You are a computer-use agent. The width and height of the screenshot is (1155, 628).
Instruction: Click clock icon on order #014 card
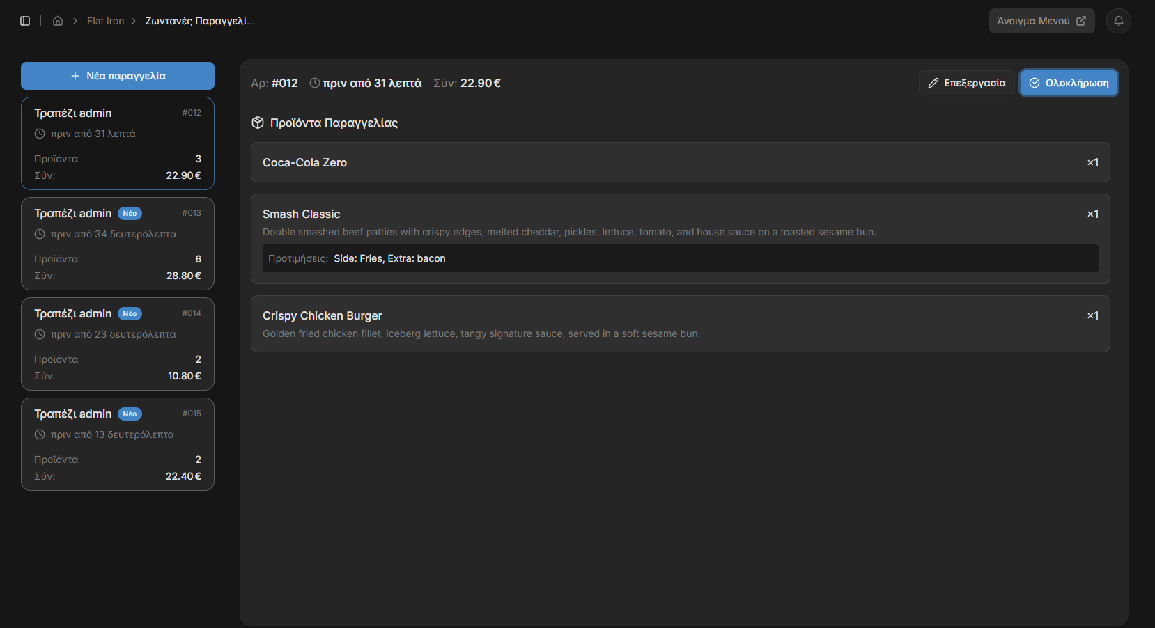40,334
